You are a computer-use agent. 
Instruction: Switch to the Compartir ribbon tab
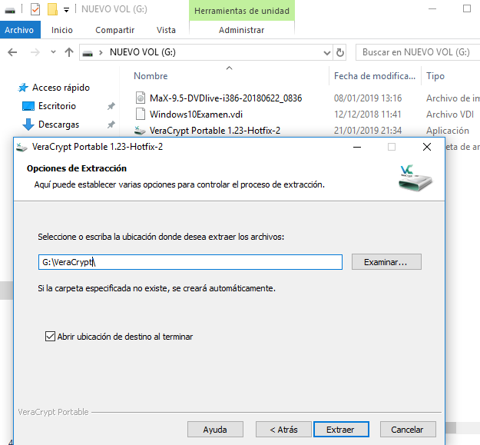[x=114, y=30]
